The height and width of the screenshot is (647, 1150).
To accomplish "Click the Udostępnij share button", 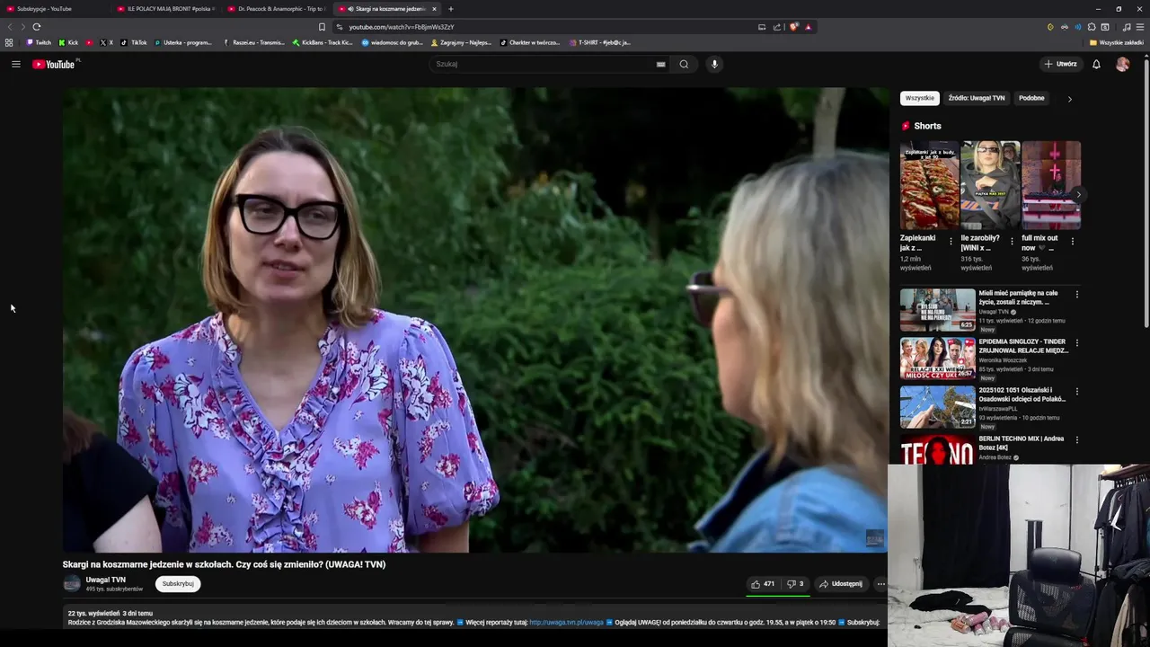I will (840, 584).
